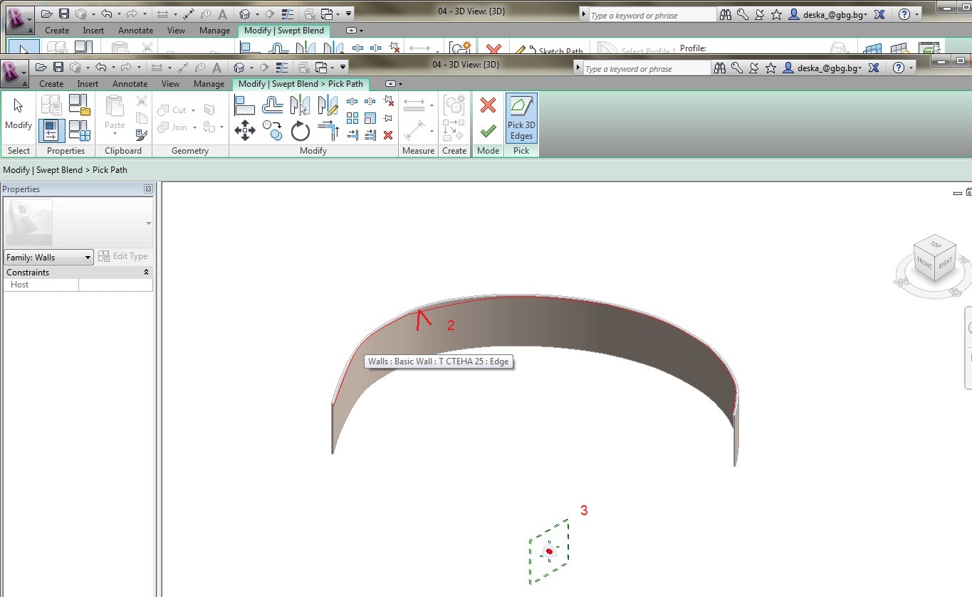Activate the Copy tool in Modify panel
The image size is (972, 597).
tap(273, 130)
